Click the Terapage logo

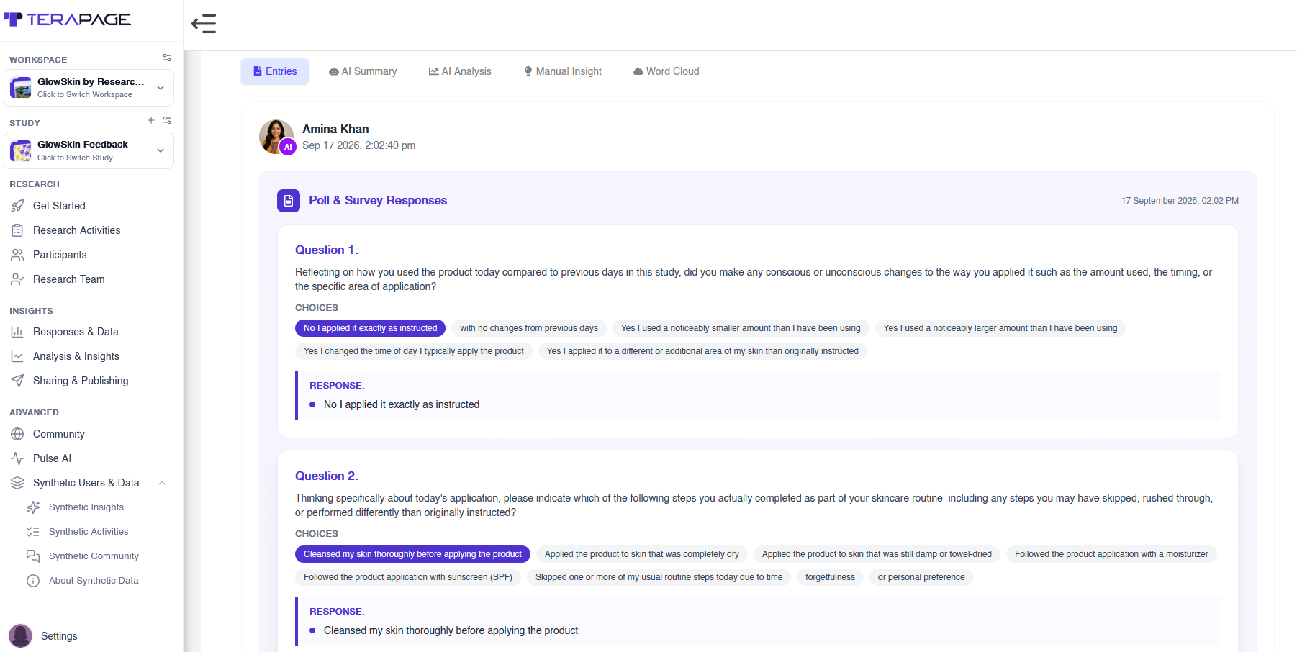coord(68,19)
